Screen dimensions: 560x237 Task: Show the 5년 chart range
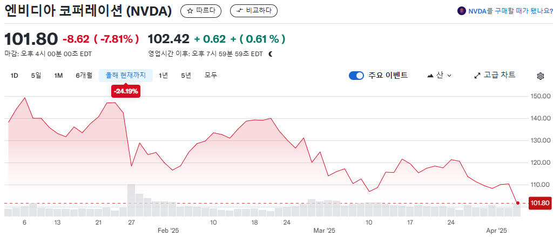(186, 76)
